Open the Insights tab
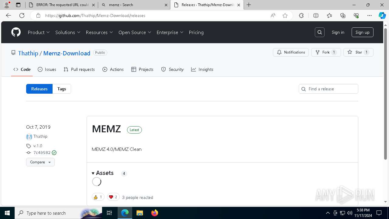This screenshot has width=389, height=219. click(x=202, y=69)
